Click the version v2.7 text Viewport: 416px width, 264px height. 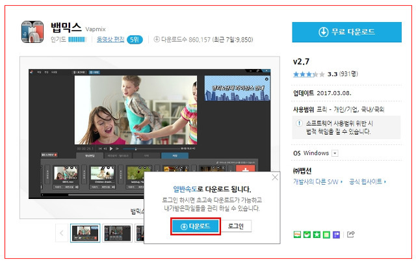click(301, 62)
